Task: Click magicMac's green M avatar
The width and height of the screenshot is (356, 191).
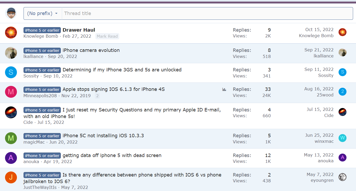Action: [11, 138]
